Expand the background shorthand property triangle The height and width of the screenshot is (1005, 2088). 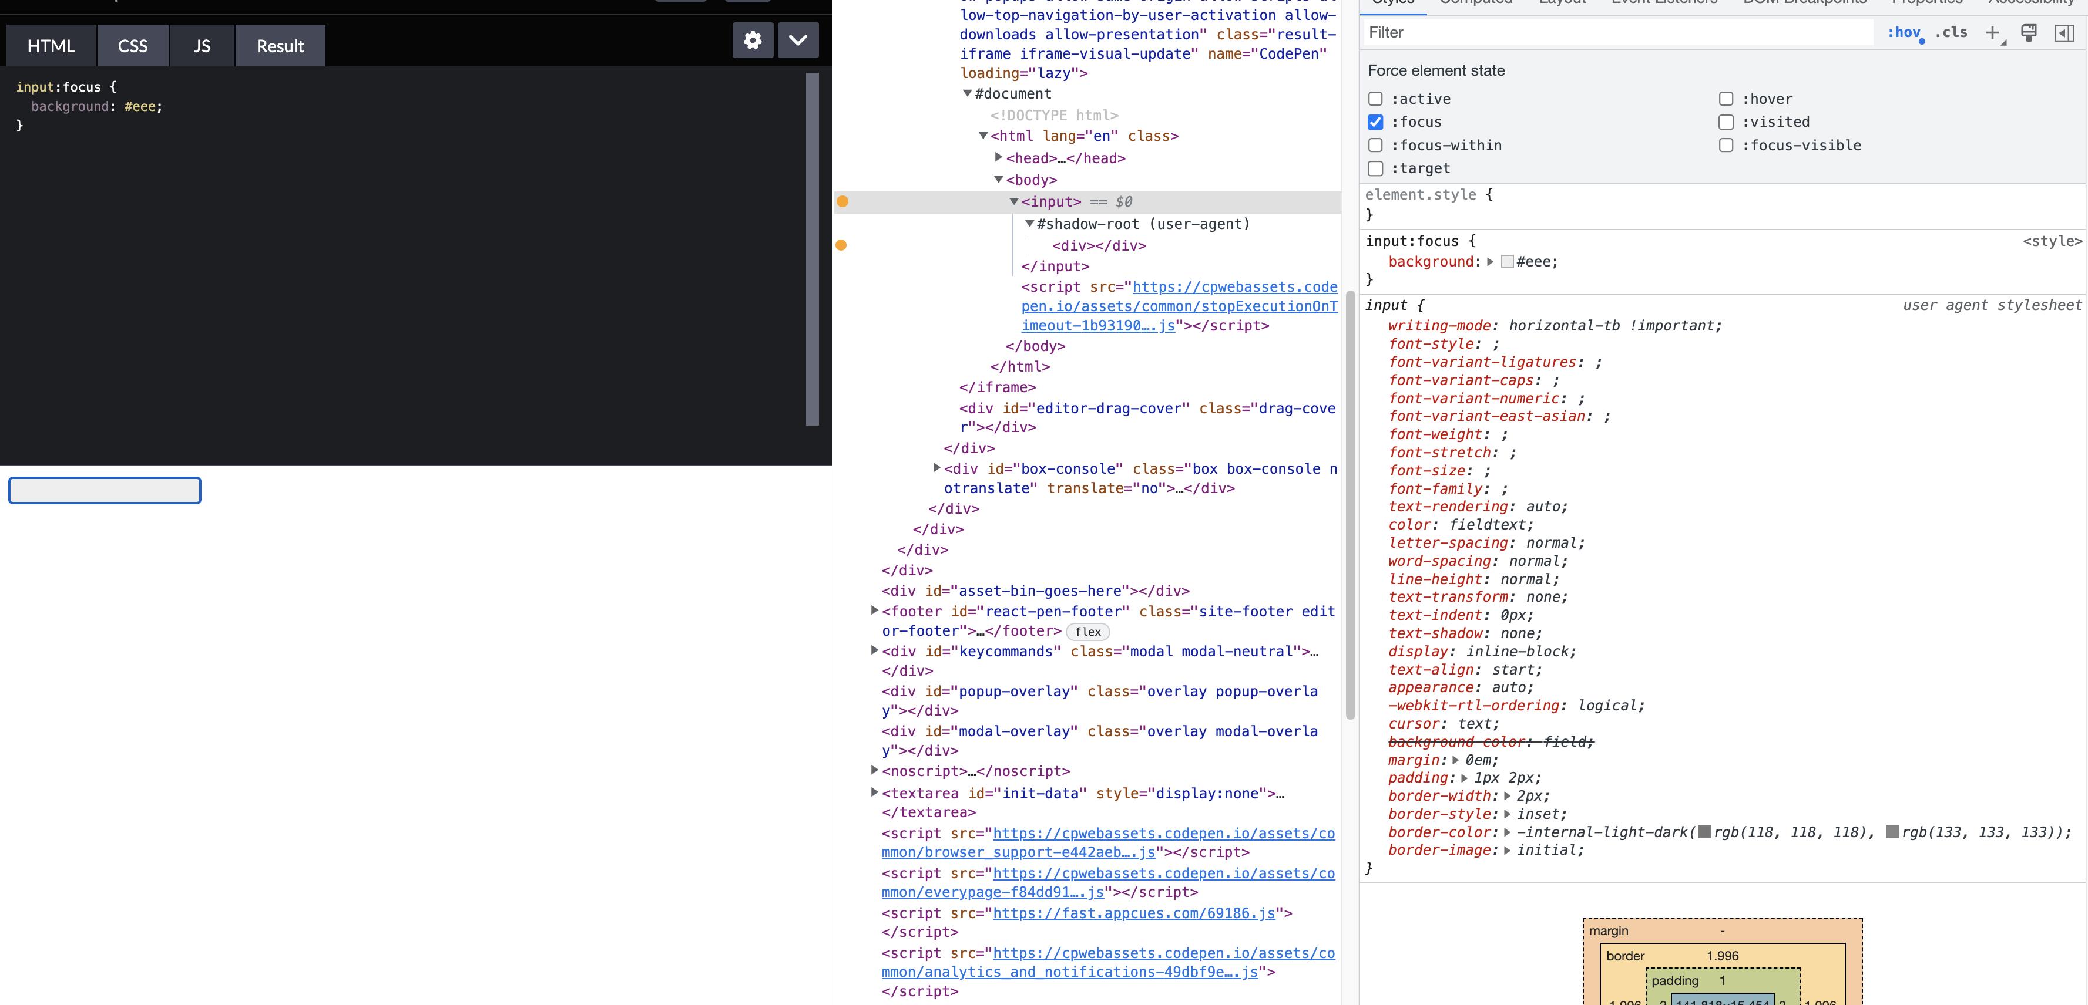coord(1490,262)
